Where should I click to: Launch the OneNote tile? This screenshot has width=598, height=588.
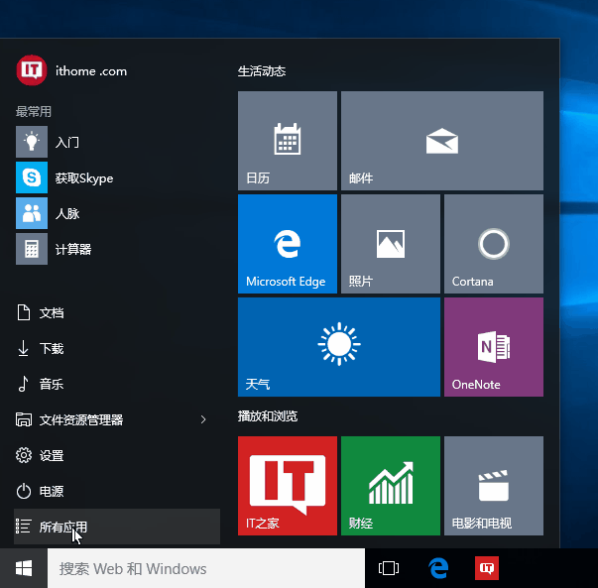[493, 347]
